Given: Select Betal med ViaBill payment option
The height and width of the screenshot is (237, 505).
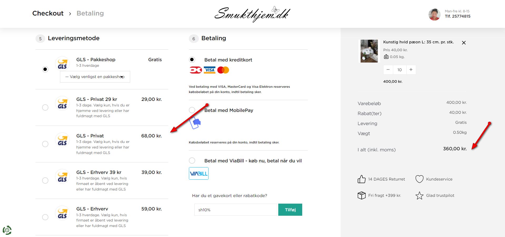Looking at the screenshot, I should point(192,161).
